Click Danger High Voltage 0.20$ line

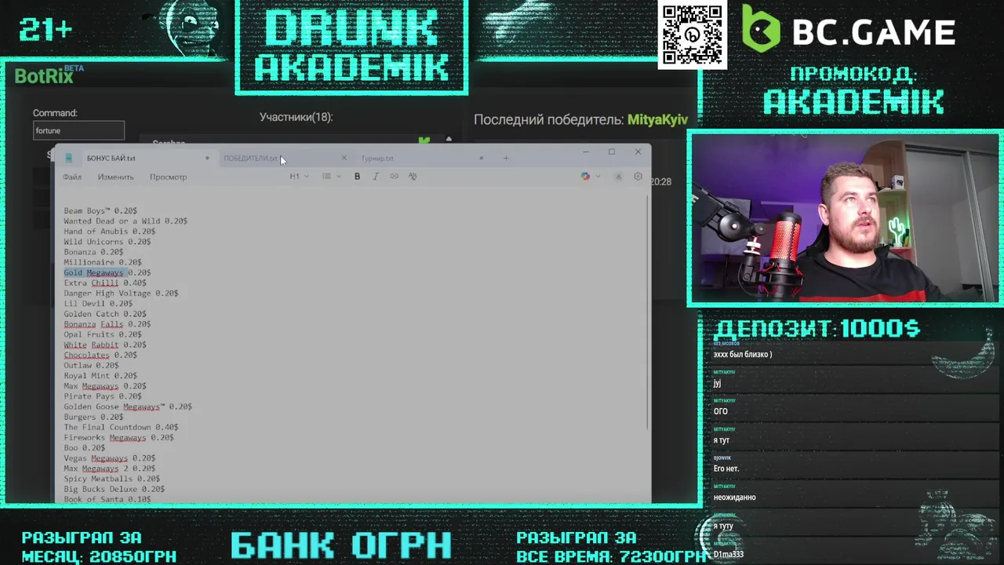tap(121, 293)
